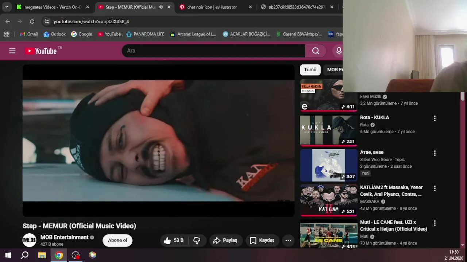Open the MASSAKA channel name
Screen dimensions: 467x262
pos(370,201)
